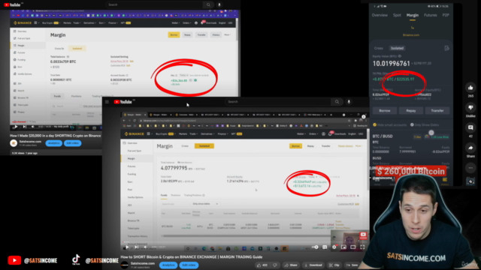Play the top-left video
Screen dimensions: 481x270
click(16, 127)
